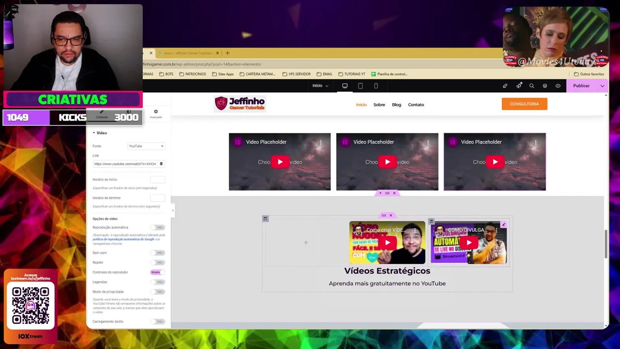
Task: Click edit pencil on second YouTube video widget
Action: click(x=504, y=225)
